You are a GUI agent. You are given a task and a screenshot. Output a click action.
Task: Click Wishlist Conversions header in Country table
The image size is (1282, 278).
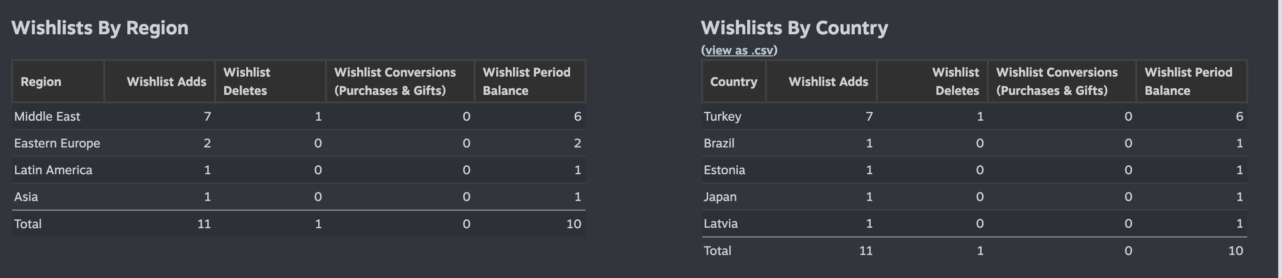coord(1062,82)
